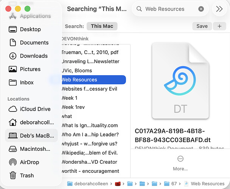This screenshot has width=230, height=189.
Task: Click the DEVONthink group header
Action: tap(75, 39)
